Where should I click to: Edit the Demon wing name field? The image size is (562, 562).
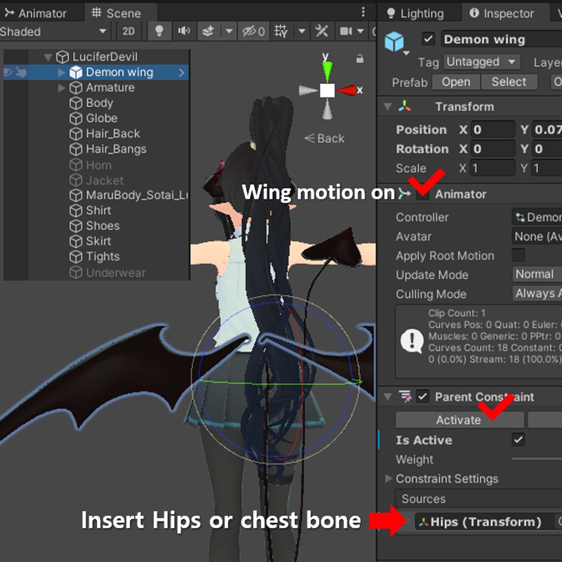501,39
